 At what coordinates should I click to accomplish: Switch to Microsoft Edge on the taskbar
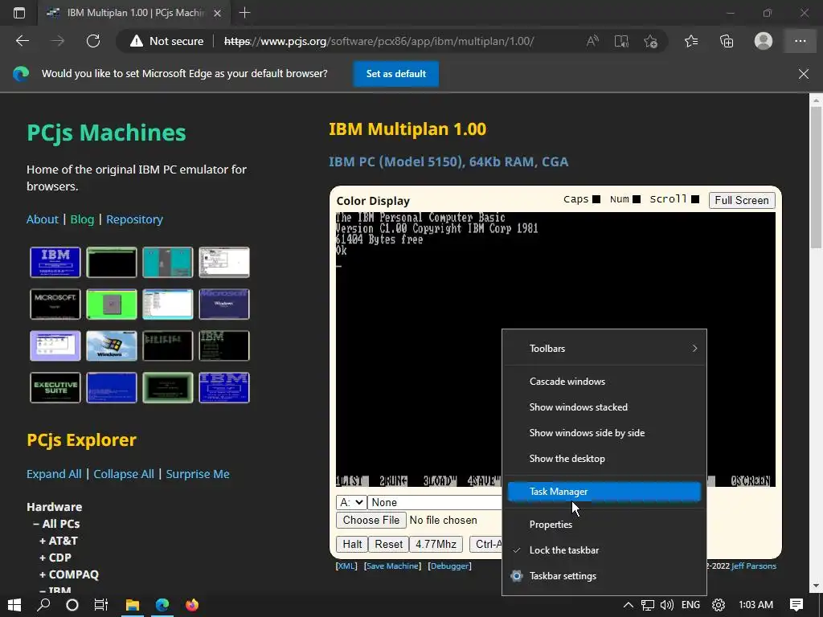[x=162, y=605]
